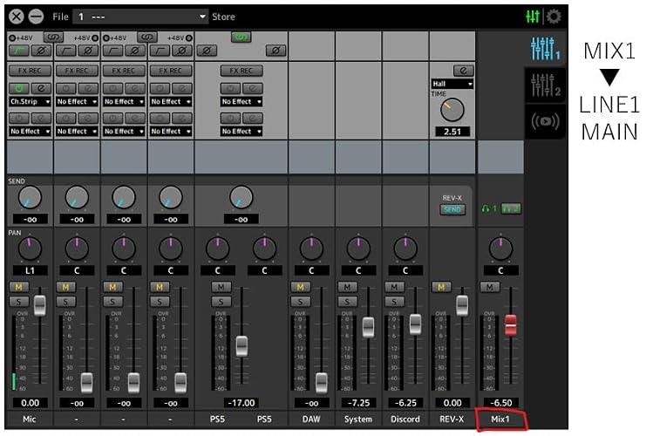Open the Hall reverb type dropdown
Image resolution: width=660 pixels, height=436 pixels.
[452, 84]
